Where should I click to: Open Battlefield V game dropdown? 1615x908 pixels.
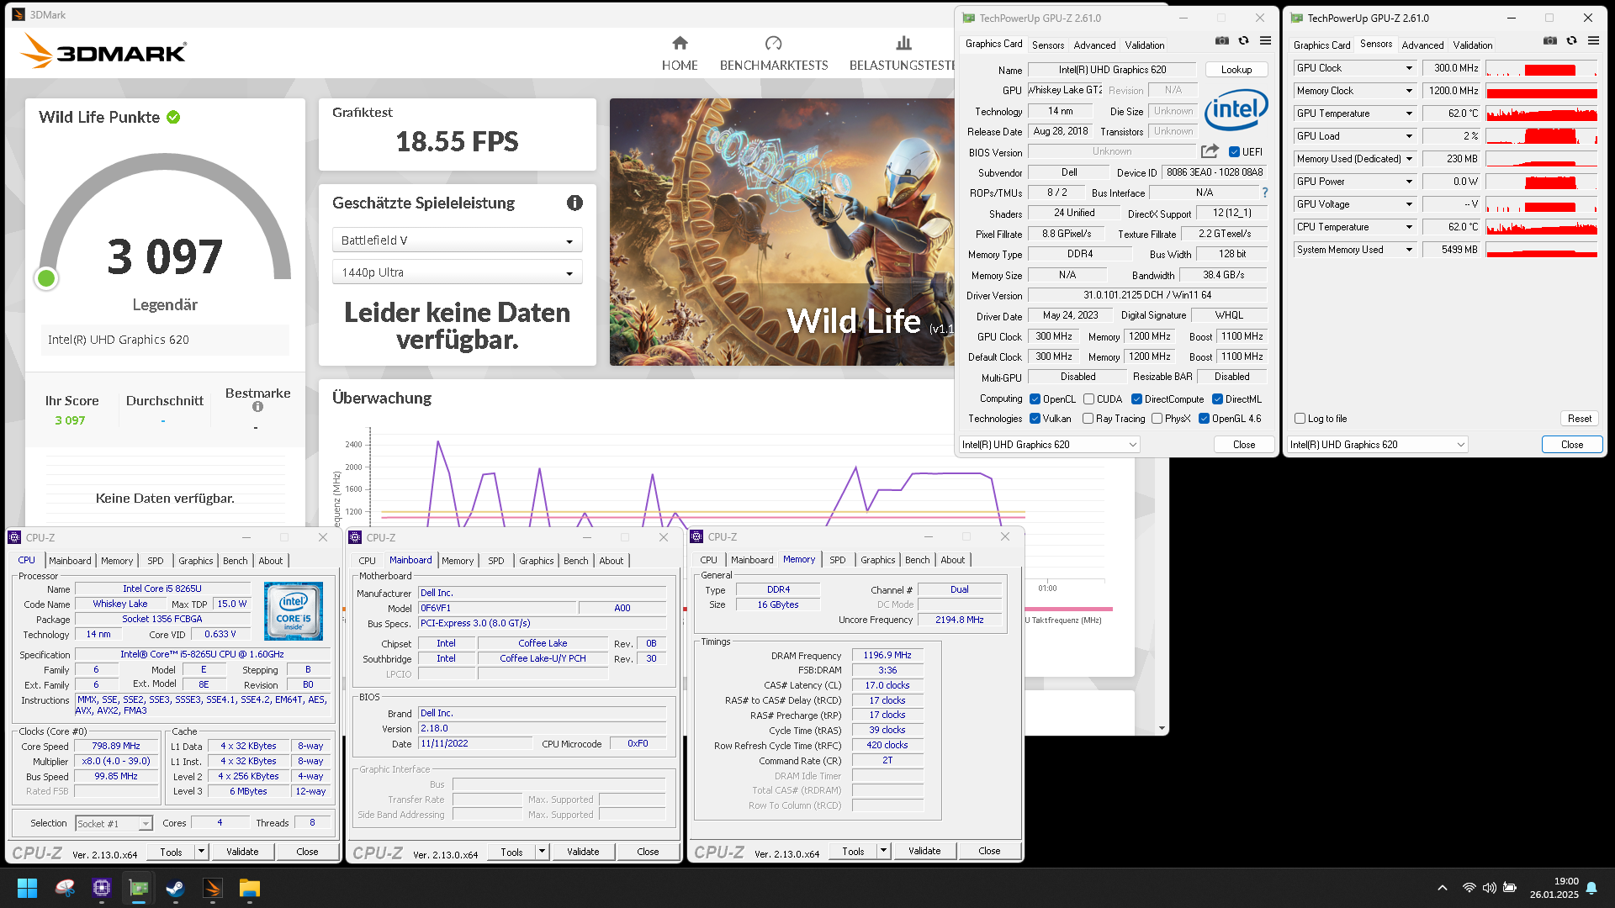click(457, 240)
